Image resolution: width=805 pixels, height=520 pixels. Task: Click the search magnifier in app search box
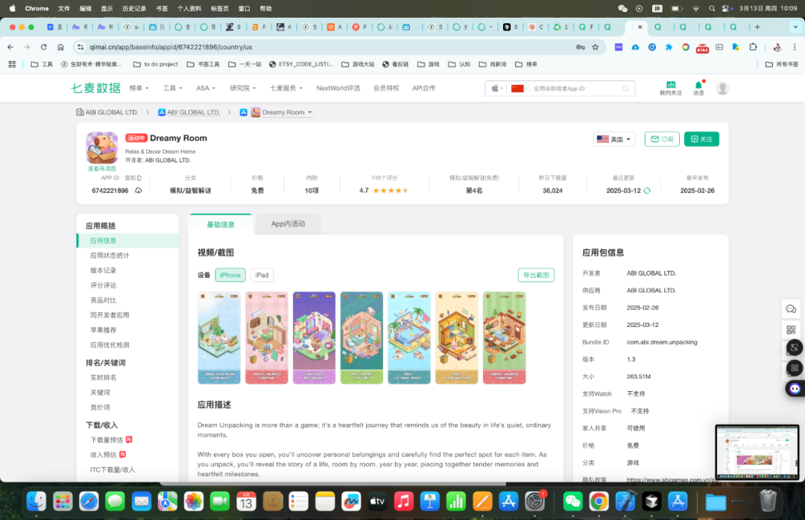[x=625, y=89]
